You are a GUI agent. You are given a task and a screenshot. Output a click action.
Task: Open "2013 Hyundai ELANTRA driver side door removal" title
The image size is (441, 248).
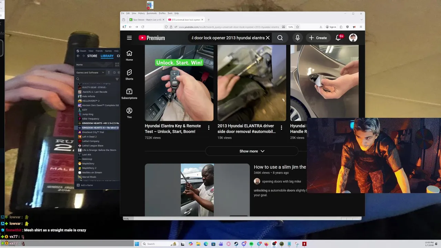point(247,129)
